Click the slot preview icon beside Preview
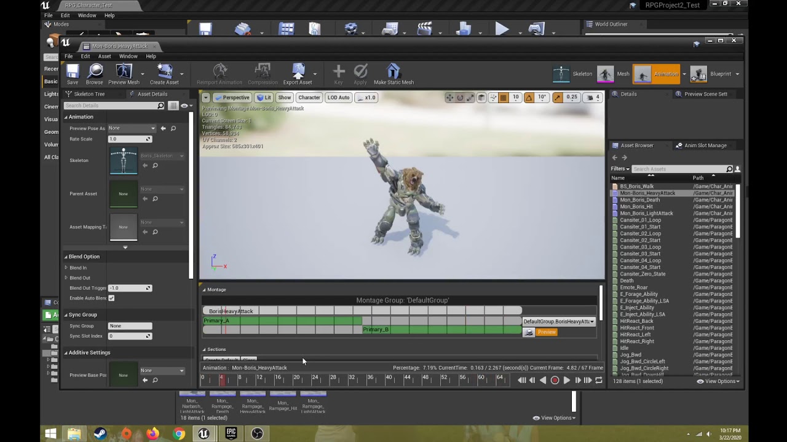This screenshot has width=787, height=442. click(529, 332)
